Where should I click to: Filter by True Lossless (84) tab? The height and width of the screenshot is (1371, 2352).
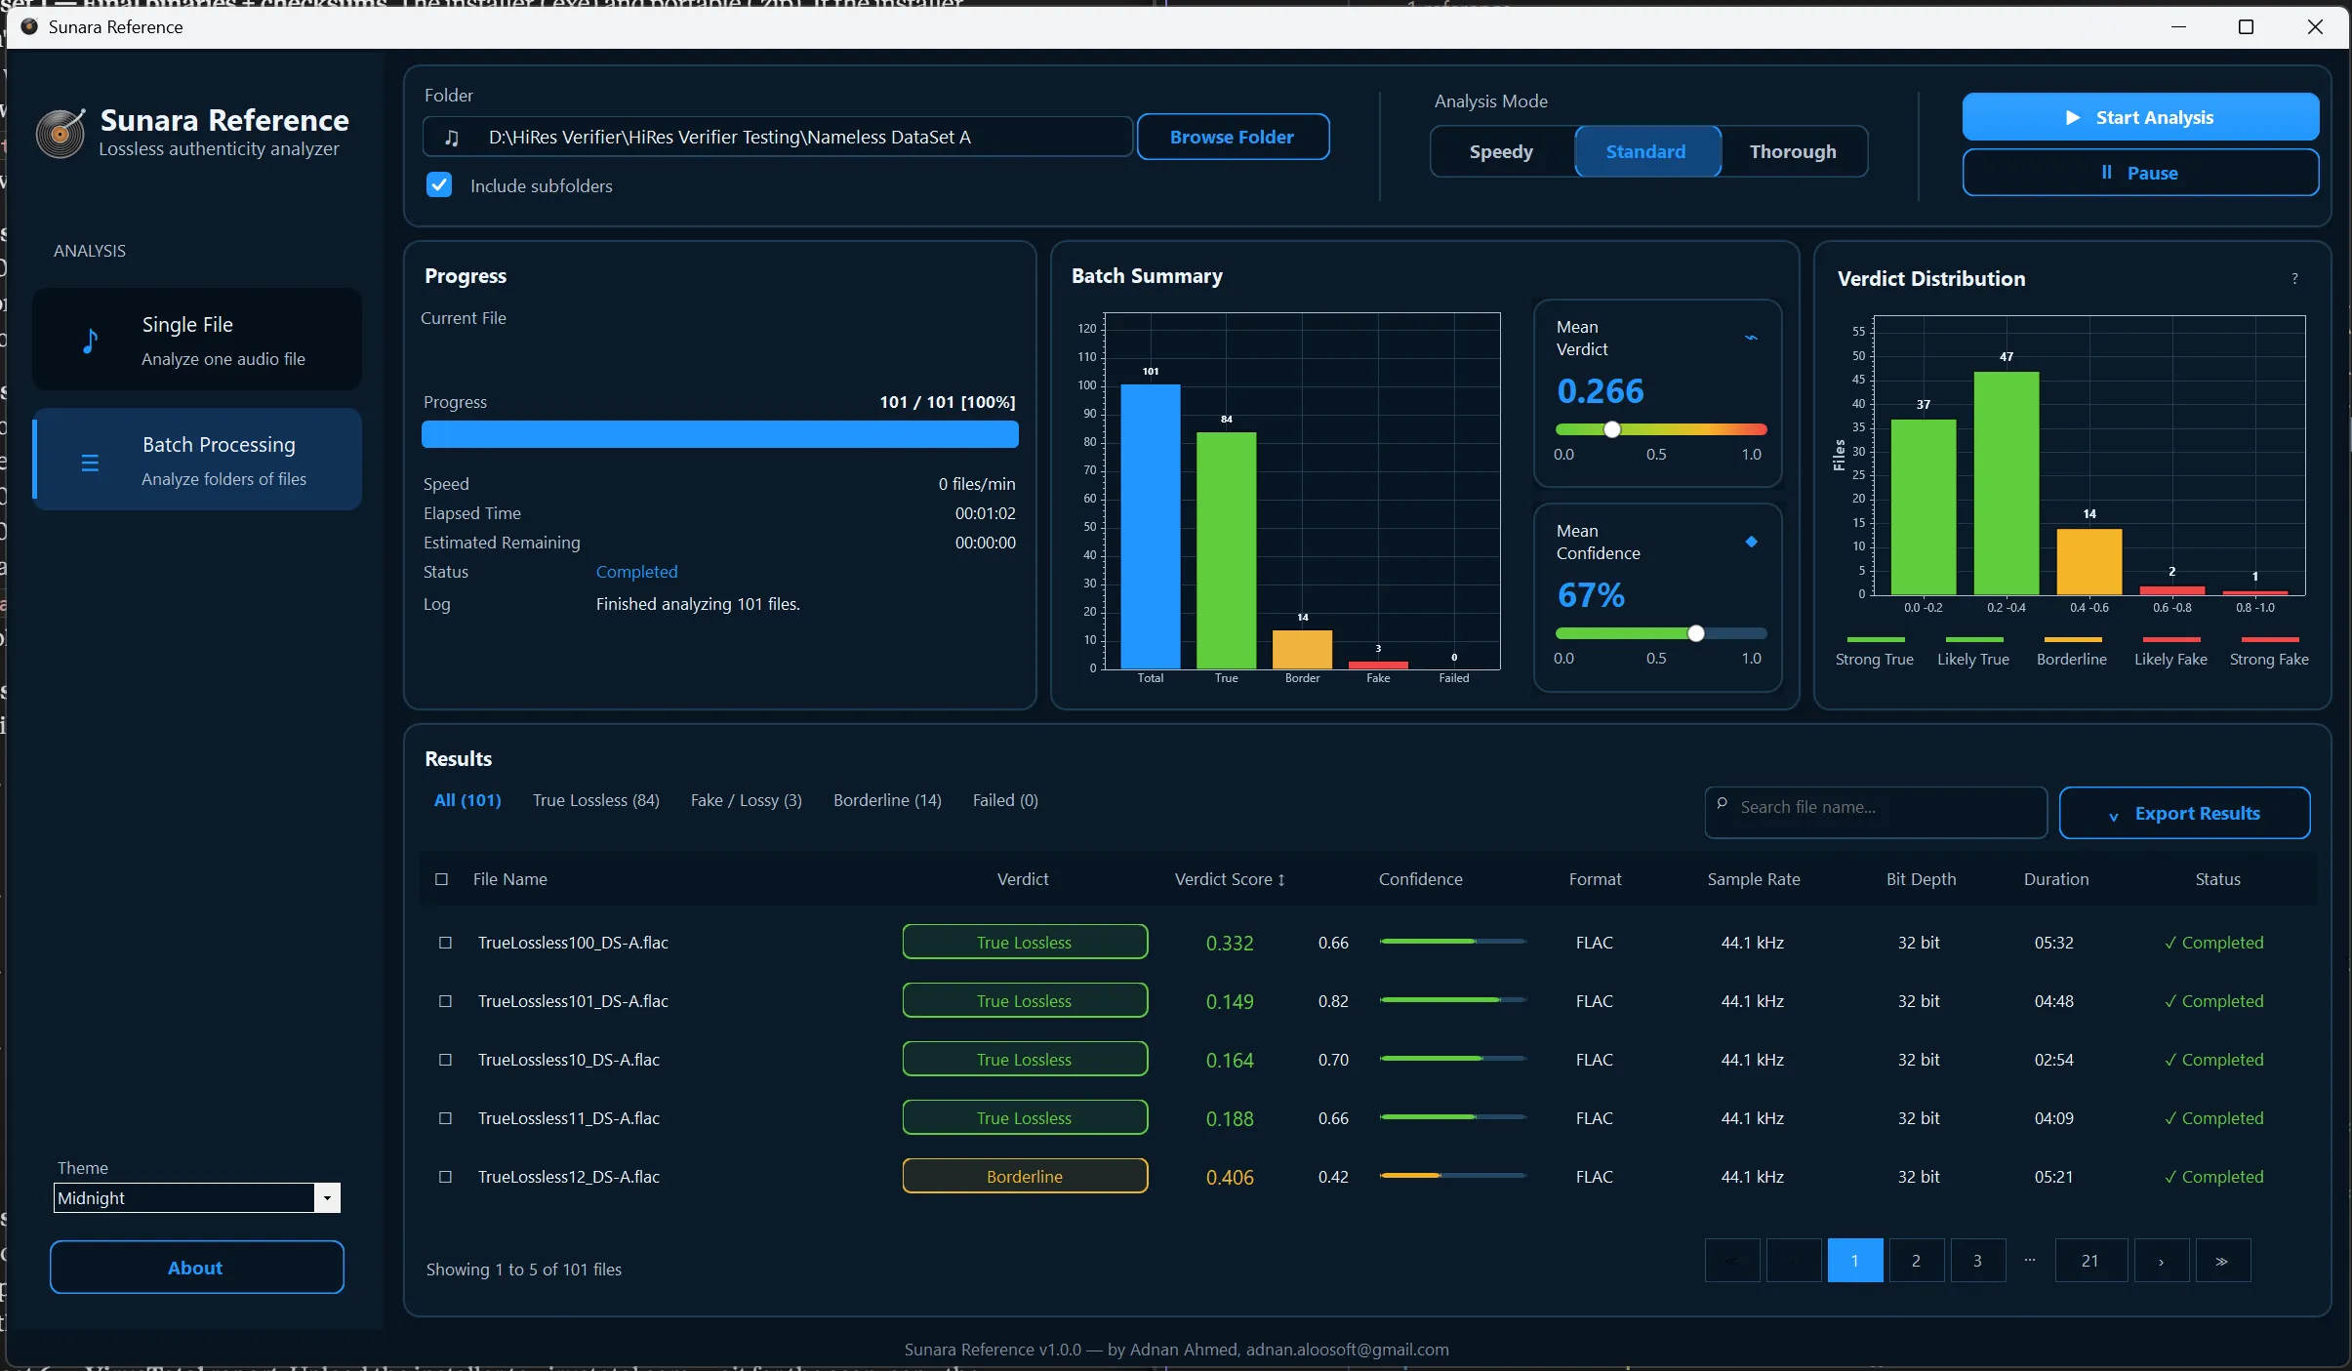(596, 800)
